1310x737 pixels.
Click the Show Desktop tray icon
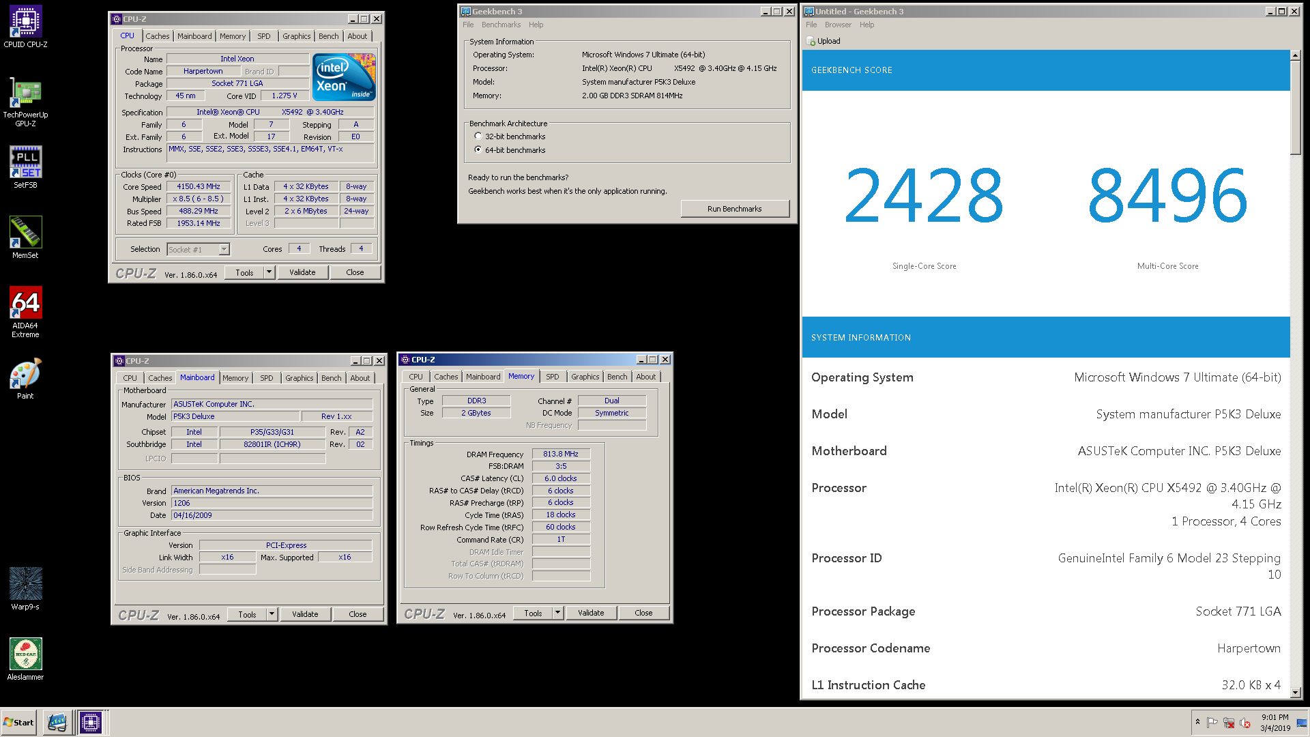[1302, 723]
